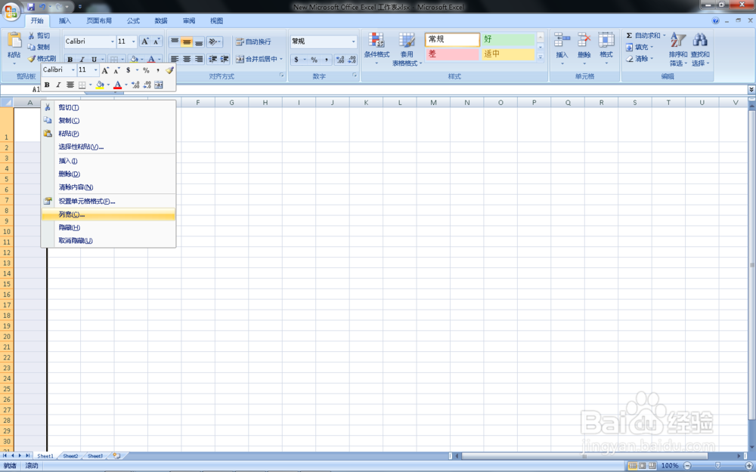The image size is (756, 472).
Task: Open the ribbon font name Calibri dropdown
Action: coord(113,42)
